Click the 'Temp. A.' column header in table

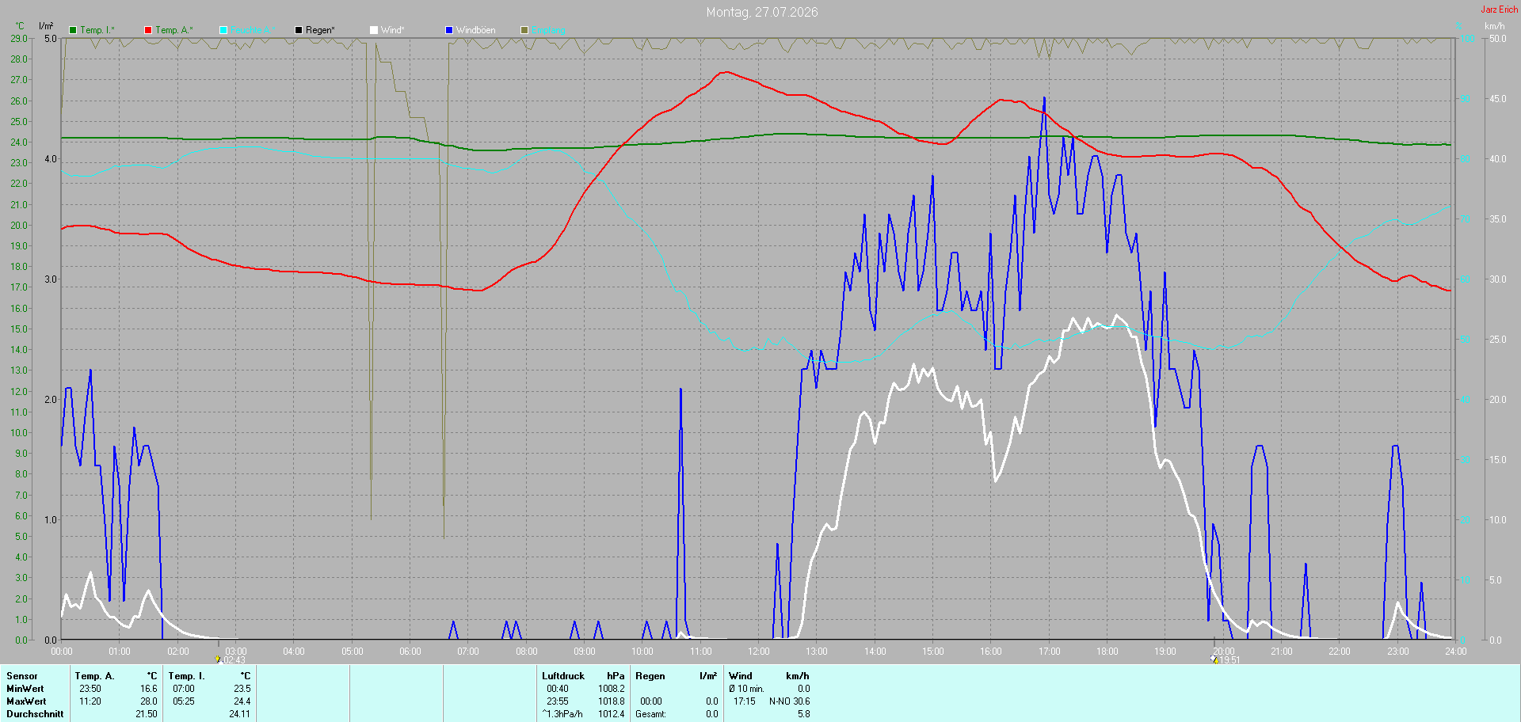pyautogui.click(x=95, y=676)
